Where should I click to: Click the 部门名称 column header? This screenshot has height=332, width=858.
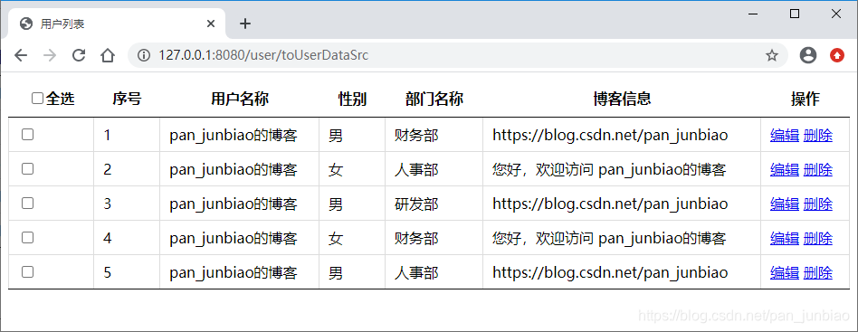coord(434,99)
